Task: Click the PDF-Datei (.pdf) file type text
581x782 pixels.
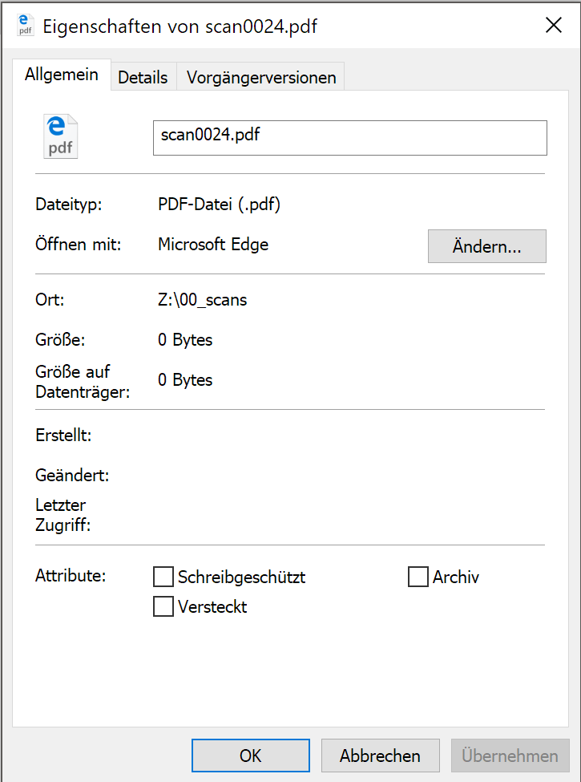Action: pos(219,205)
